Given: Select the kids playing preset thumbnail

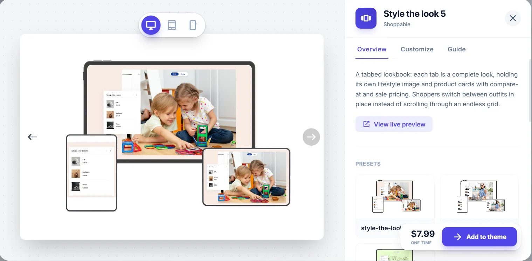Looking at the screenshot, I should [x=395, y=197].
